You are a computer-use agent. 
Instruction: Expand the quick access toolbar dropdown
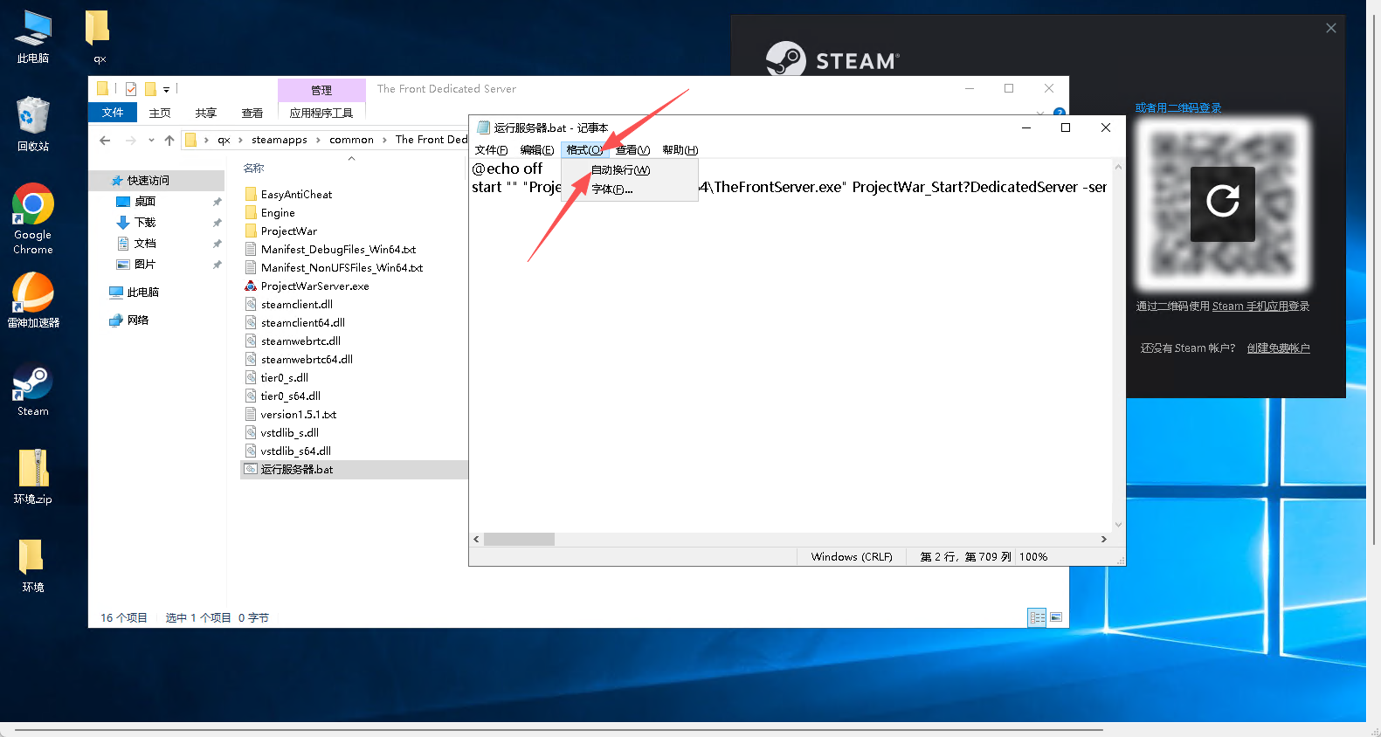click(x=166, y=89)
